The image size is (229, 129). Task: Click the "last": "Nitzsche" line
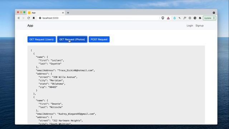click(50, 107)
